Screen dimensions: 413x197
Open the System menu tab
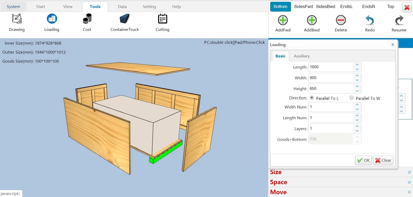[13, 7]
